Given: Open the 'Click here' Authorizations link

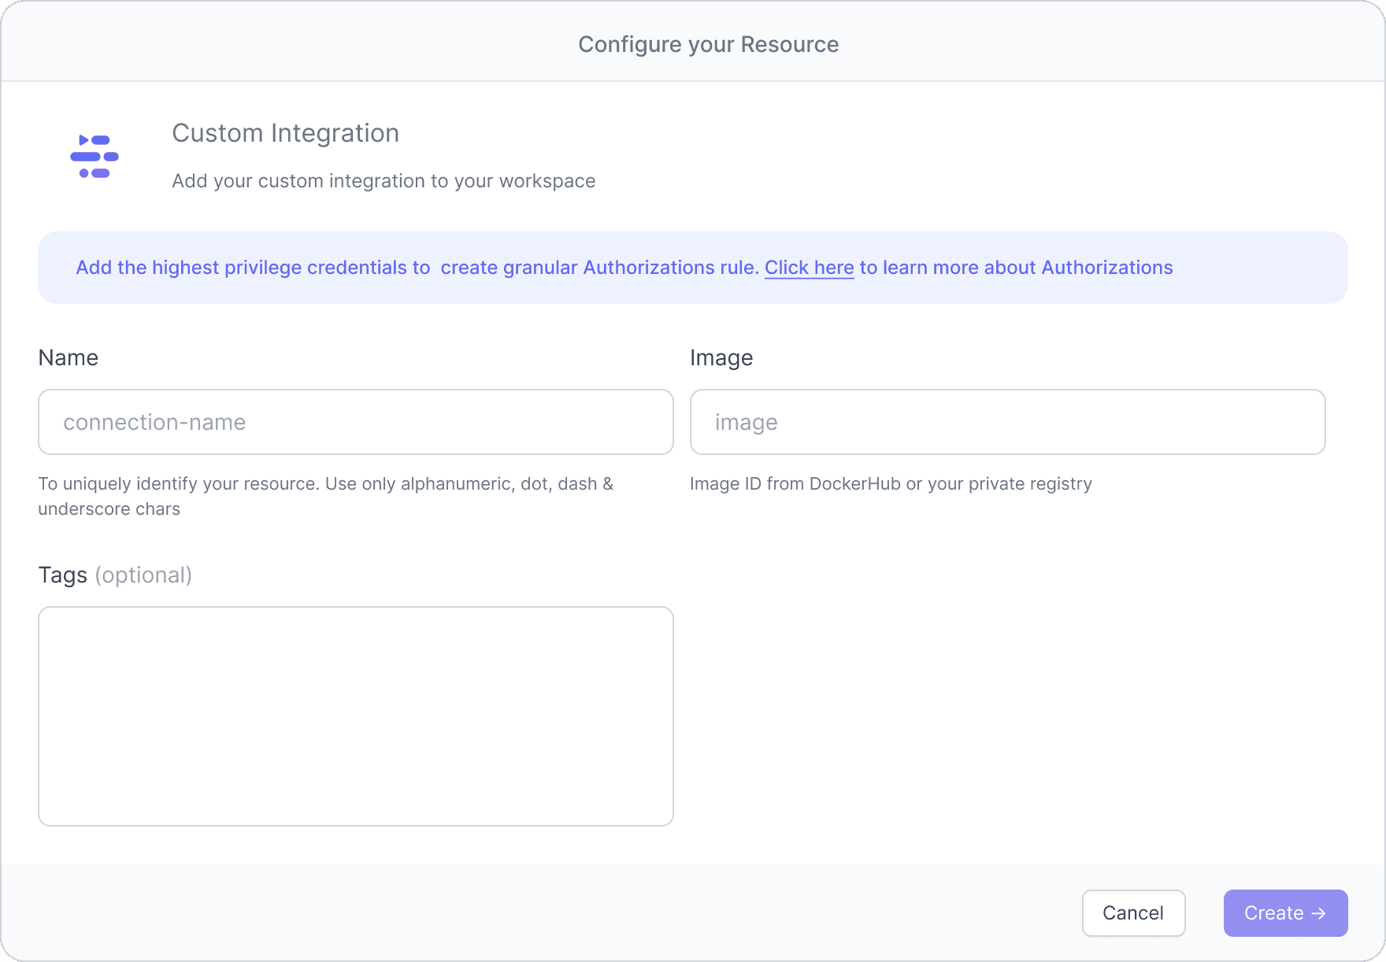Looking at the screenshot, I should click(x=809, y=268).
